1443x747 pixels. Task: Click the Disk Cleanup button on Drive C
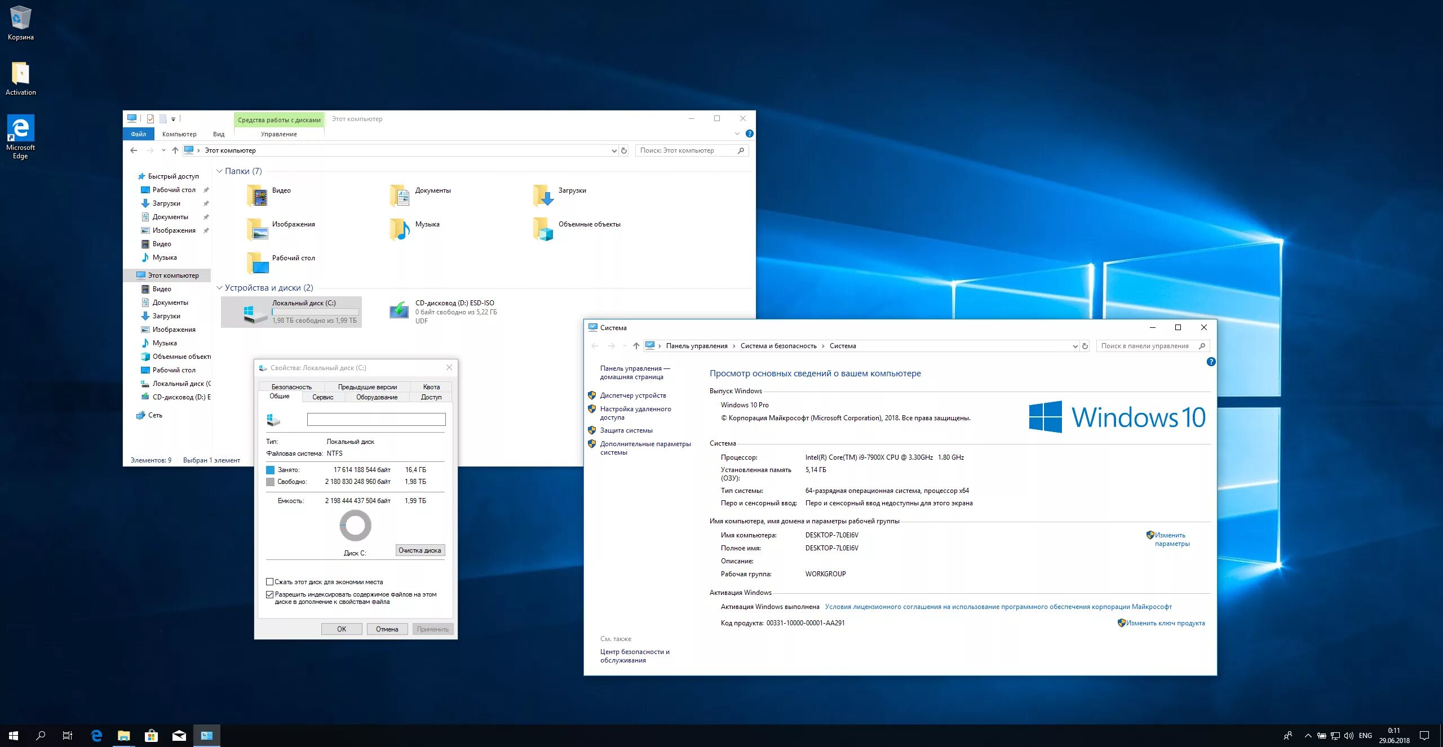coord(419,550)
